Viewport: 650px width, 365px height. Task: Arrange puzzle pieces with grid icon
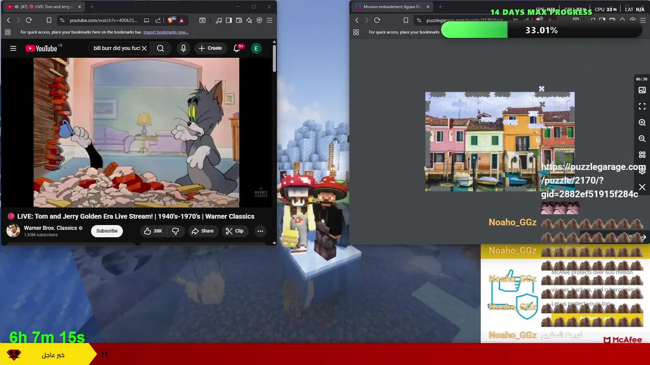[642, 155]
